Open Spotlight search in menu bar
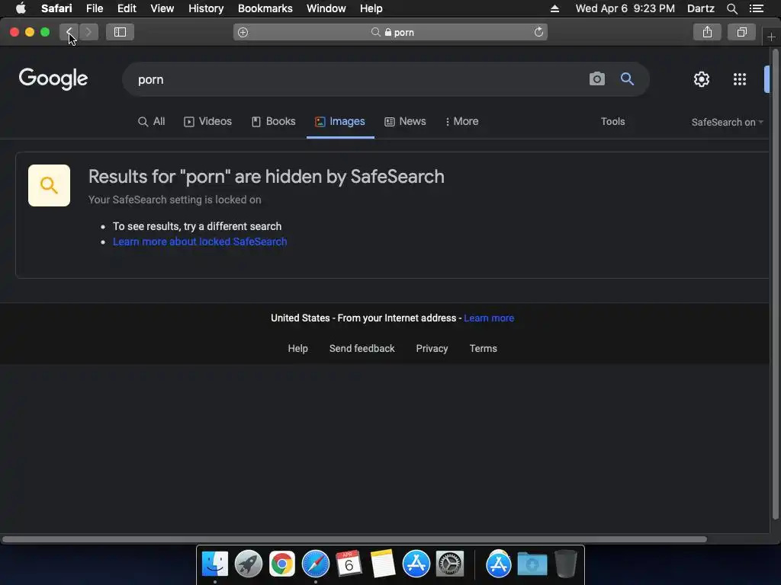 [x=731, y=8]
